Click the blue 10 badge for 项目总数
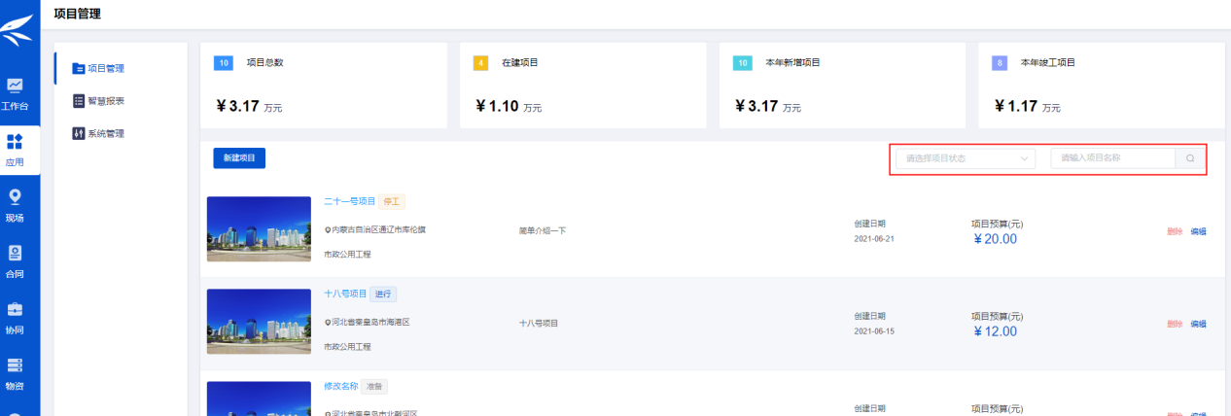Viewport: 1231px width, 416px height. (224, 63)
